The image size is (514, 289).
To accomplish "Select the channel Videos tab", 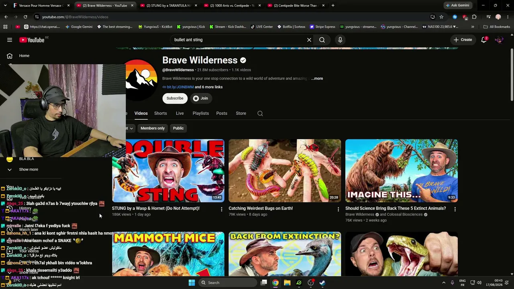I will 141,113.
